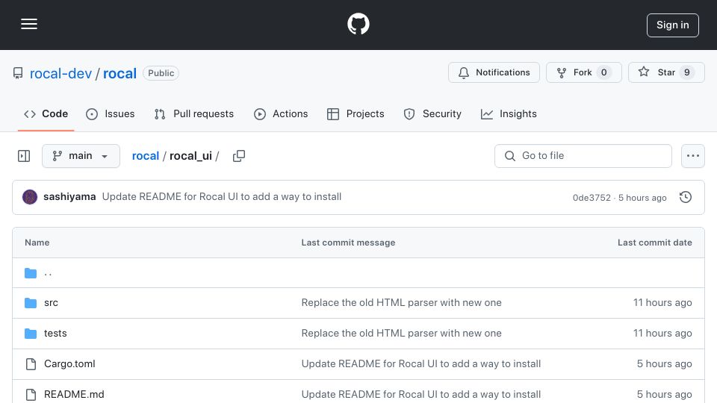Copy the rocal_ui path
The height and width of the screenshot is (403, 717).
[x=239, y=156]
